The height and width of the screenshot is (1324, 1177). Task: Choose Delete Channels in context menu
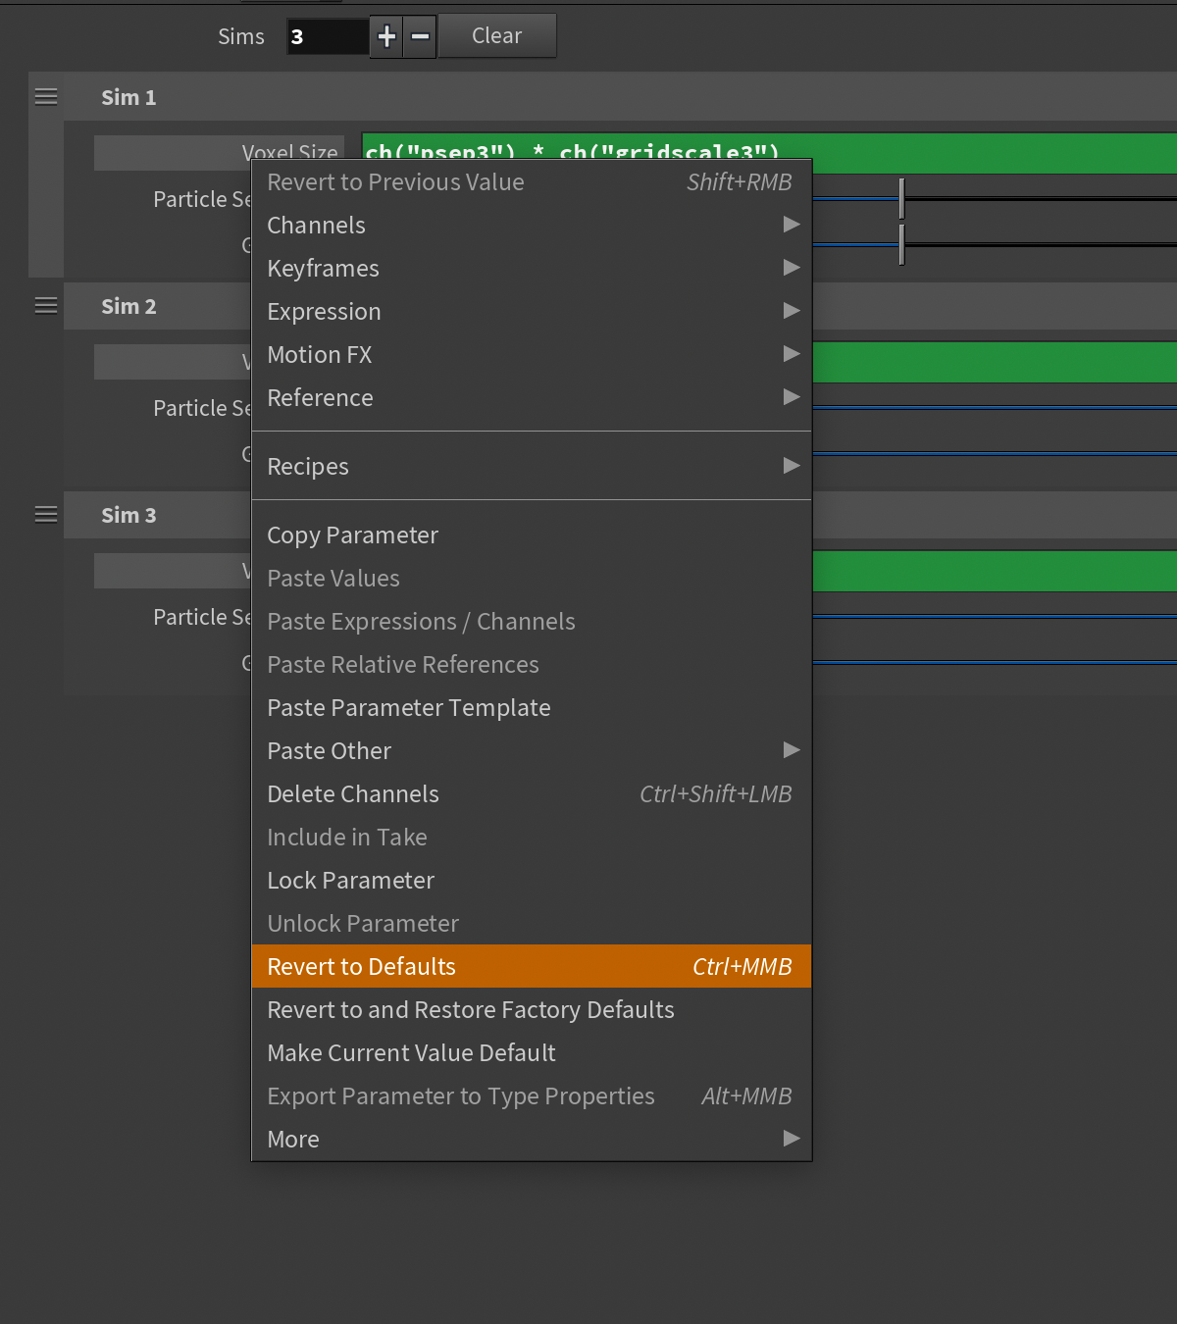[531, 794]
